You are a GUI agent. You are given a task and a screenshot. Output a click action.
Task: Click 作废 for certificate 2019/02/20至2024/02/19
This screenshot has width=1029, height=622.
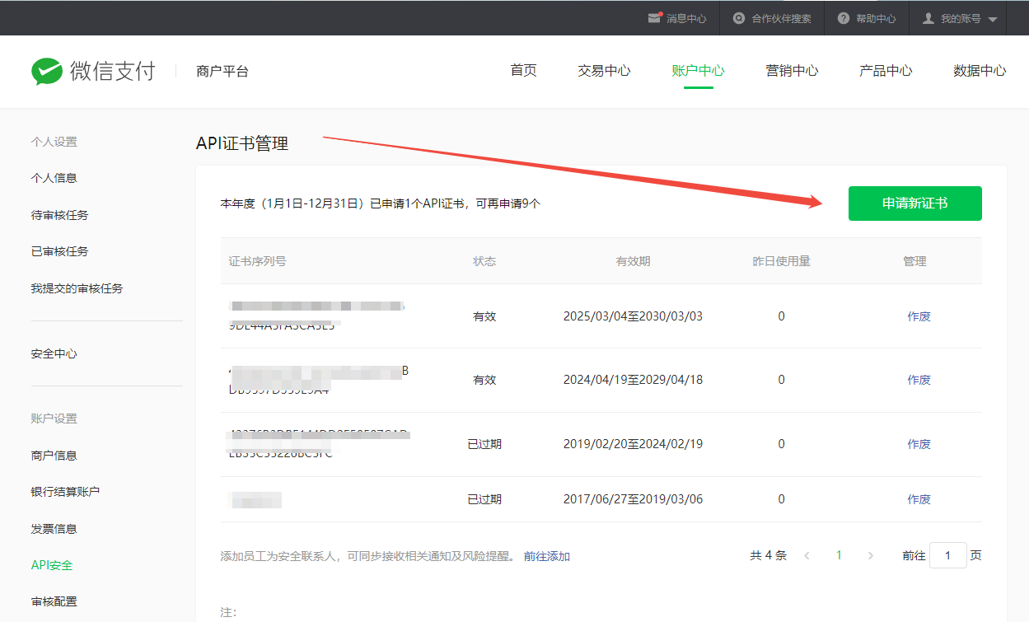[x=919, y=444]
